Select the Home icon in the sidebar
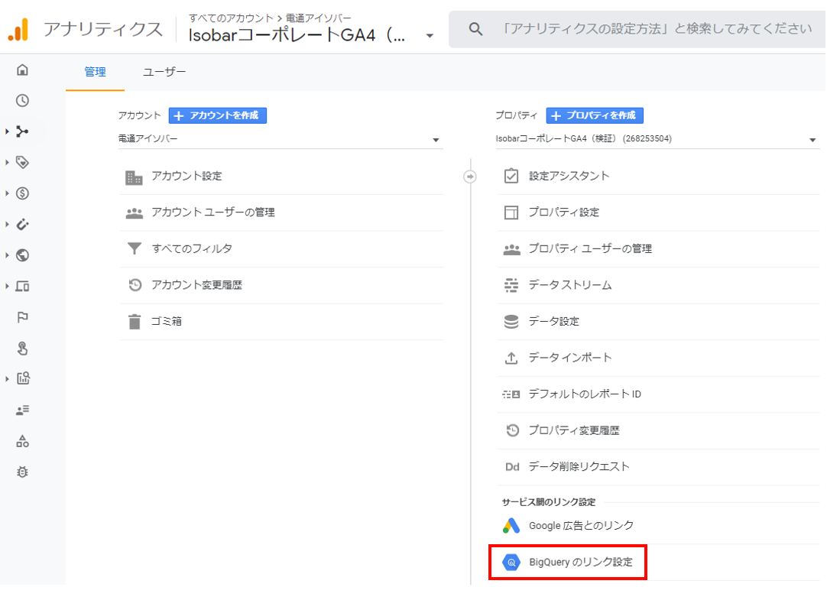Screen dimensions: 827x613 [x=22, y=70]
